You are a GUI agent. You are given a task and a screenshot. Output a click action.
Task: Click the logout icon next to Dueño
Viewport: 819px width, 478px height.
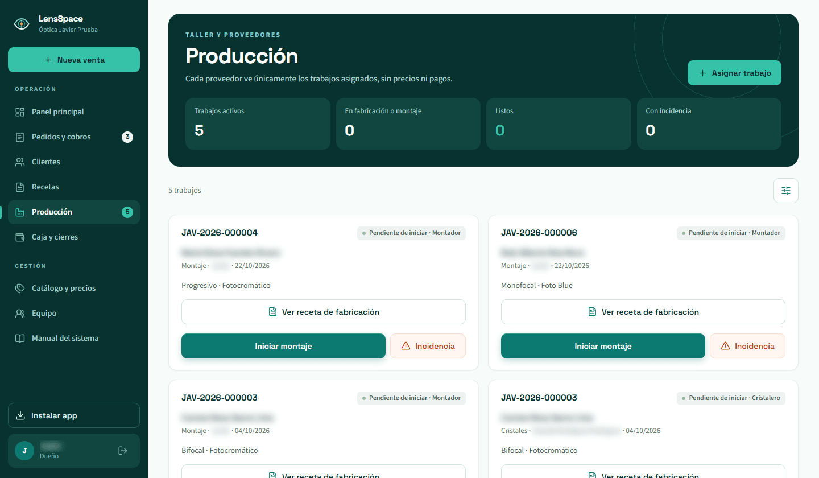pyautogui.click(x=122, y=451)
